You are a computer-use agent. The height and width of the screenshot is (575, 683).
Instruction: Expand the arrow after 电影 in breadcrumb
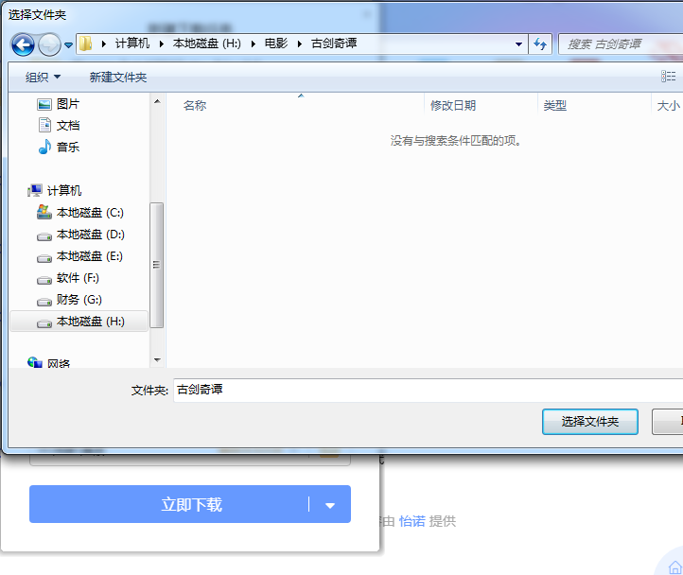click(300, 44)
